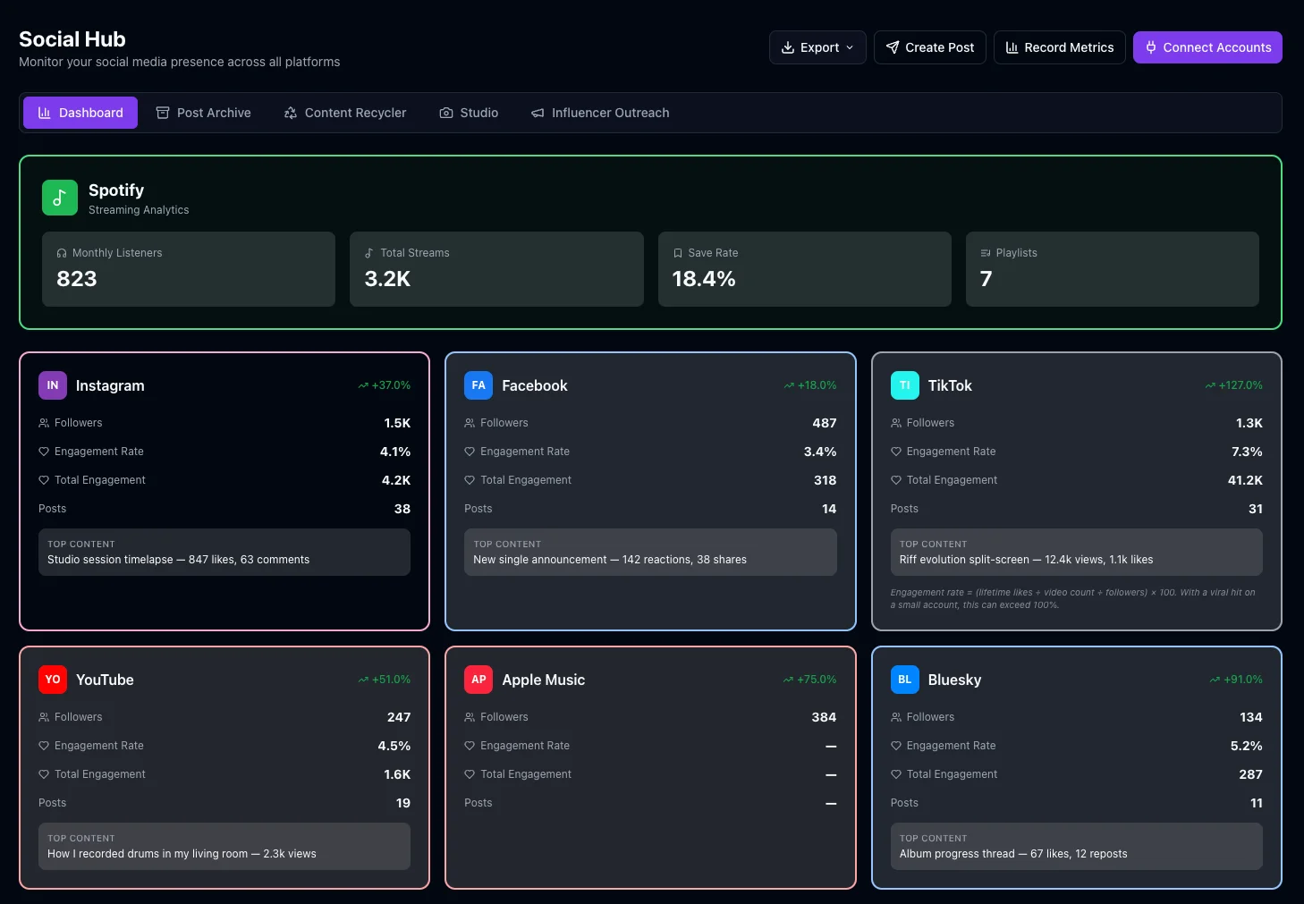Click the Facebook growth trend arrow icon
Screen dimensions: 1304x904
point(789,385)
